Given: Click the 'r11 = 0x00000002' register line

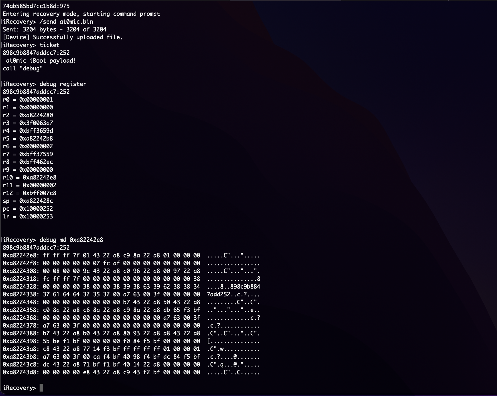Looking at the screenshot, I should pyautogui.click(x=30, y=185).
